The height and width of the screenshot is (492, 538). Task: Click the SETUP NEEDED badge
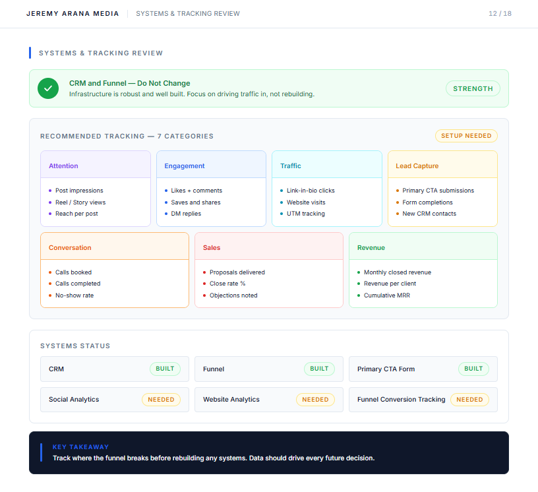466,136
